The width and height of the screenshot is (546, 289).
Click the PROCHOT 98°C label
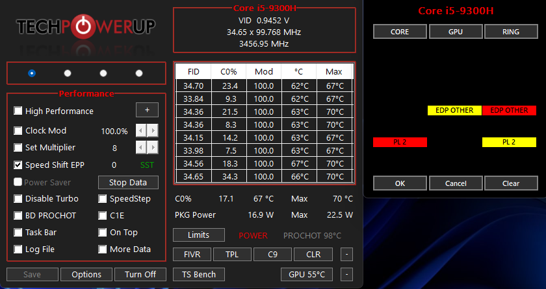pyautogui.click(x=313, y=236)
